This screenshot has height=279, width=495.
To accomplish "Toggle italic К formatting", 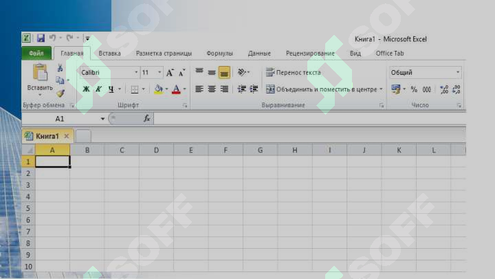I will [98, 89].
